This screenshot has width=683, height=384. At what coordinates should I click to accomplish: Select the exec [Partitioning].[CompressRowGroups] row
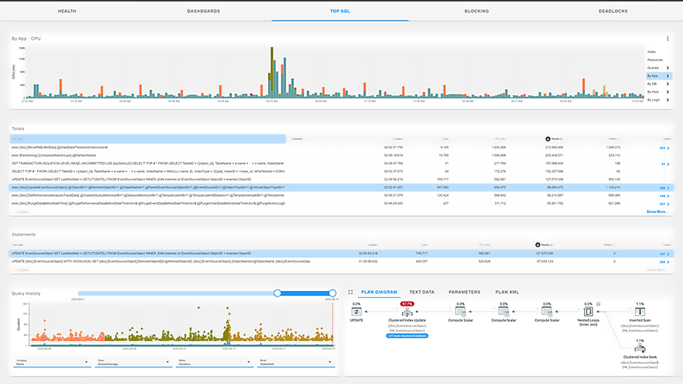pyautogui.click(x=341, y=155)
